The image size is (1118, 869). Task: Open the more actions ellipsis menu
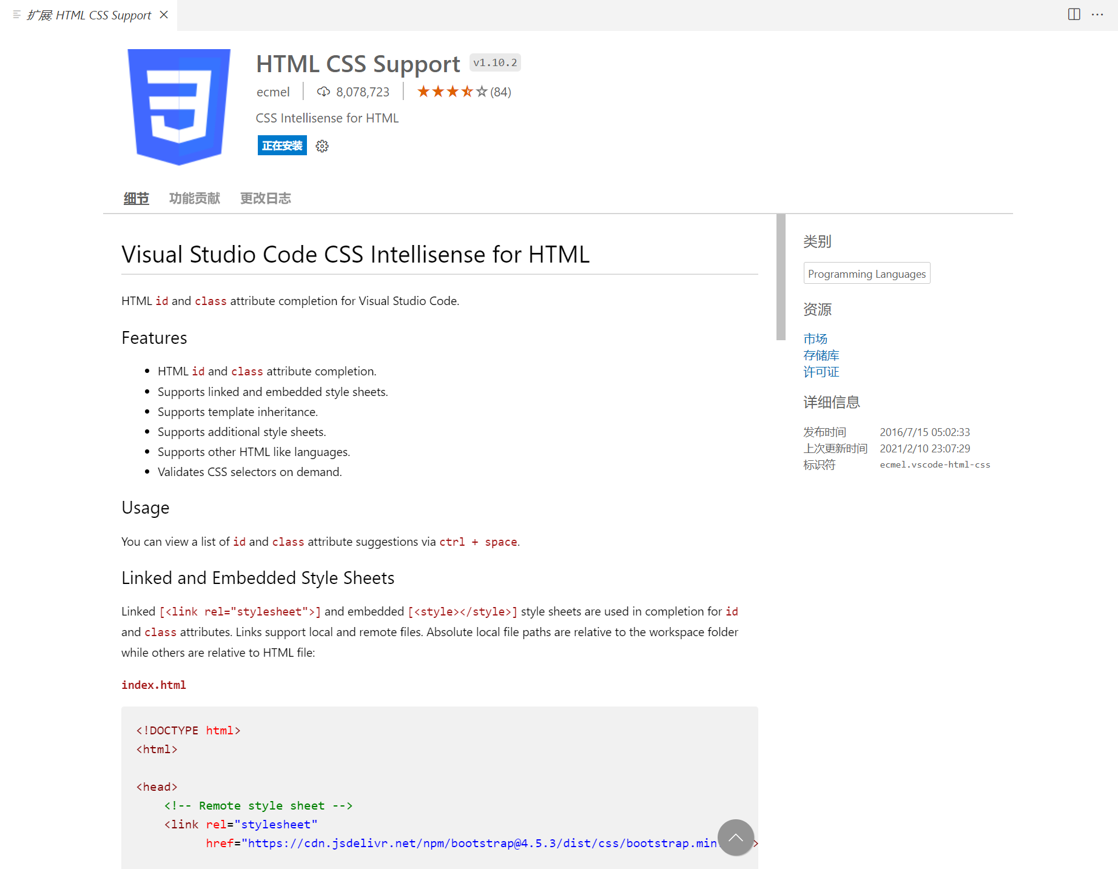(1097, 15)
